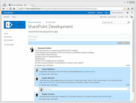This screenshot has width=136, height=103.
Task: Open Andrey Manchuk's avatar picture
Action: click(x=37, y=79)
